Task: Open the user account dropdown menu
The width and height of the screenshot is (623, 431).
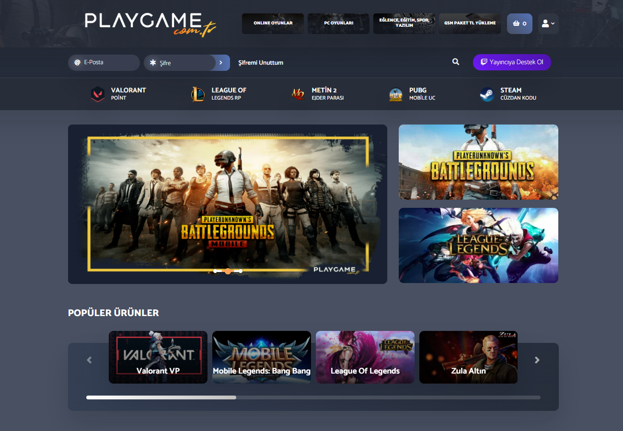Action: [x=548, y=23]
